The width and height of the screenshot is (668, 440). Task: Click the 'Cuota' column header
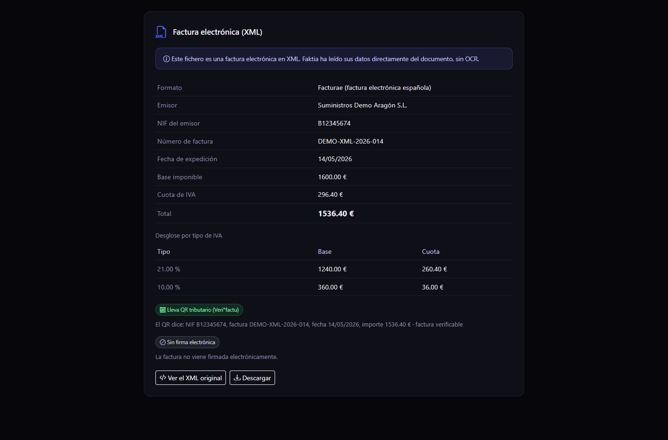pyautogui.click(x=430, y=251)
